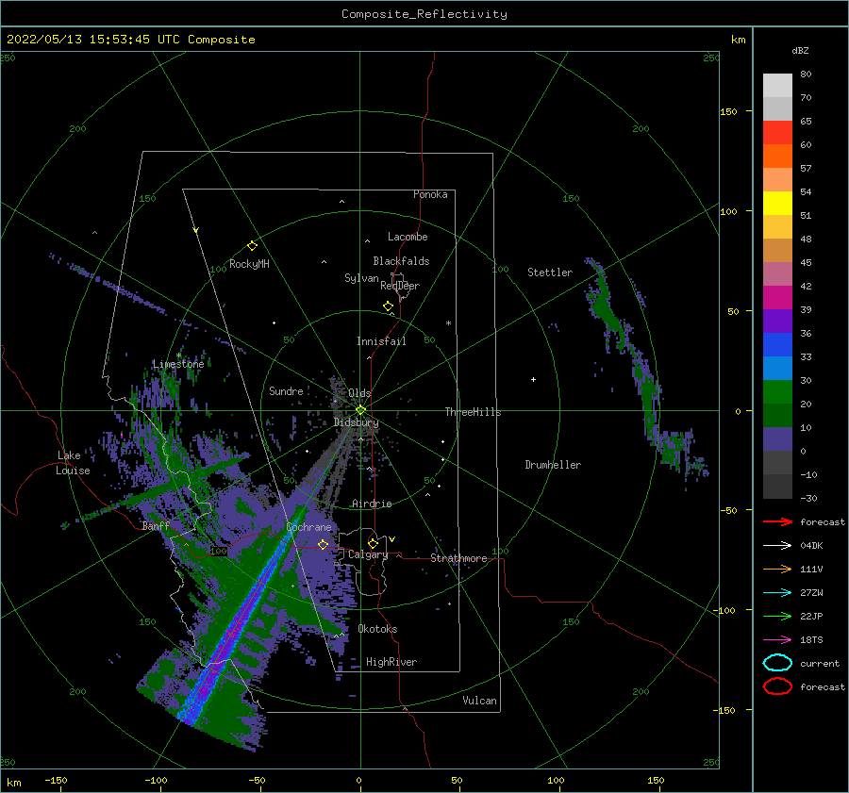Click the ThreeHills city label
The height and width of the screenshot is (793, 849).
point(473,412)
